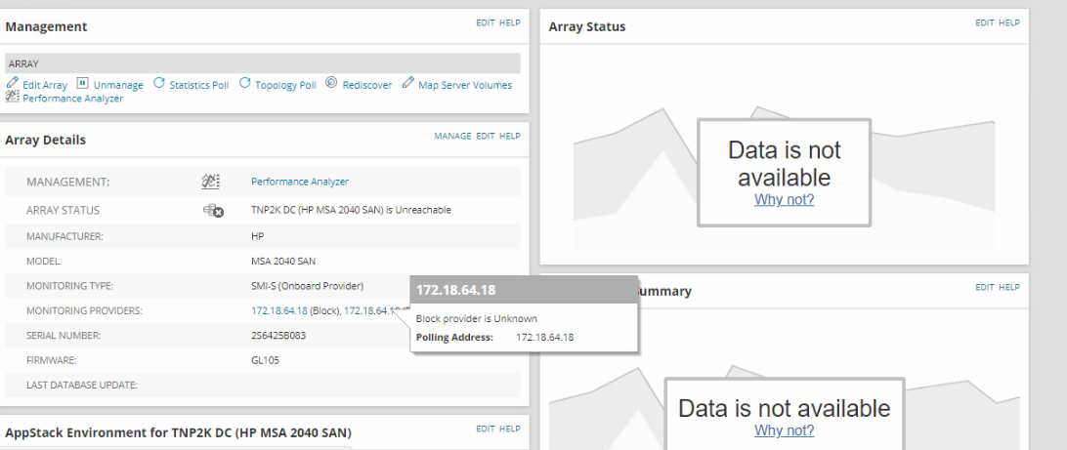Click HELP in the Array Details header
Image resolution: width=1067 pixels, height=450 pixels.
coord(510,136)
